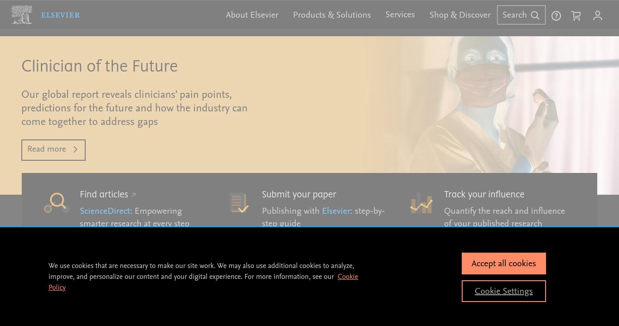
Task: Click the Search box in header
Action: 521,15
